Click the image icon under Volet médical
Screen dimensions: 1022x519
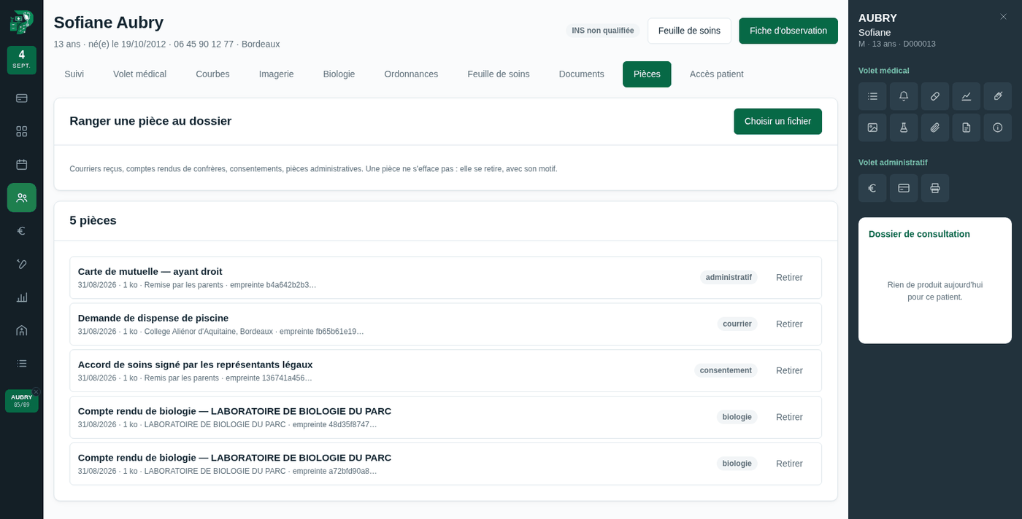coord(872,128)
